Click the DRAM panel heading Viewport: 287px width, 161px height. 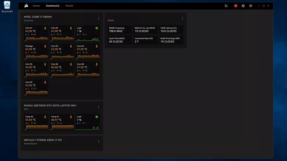110,20
